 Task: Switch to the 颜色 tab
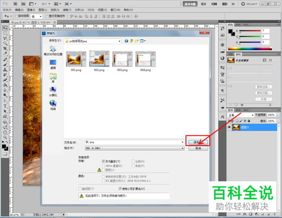230,25
